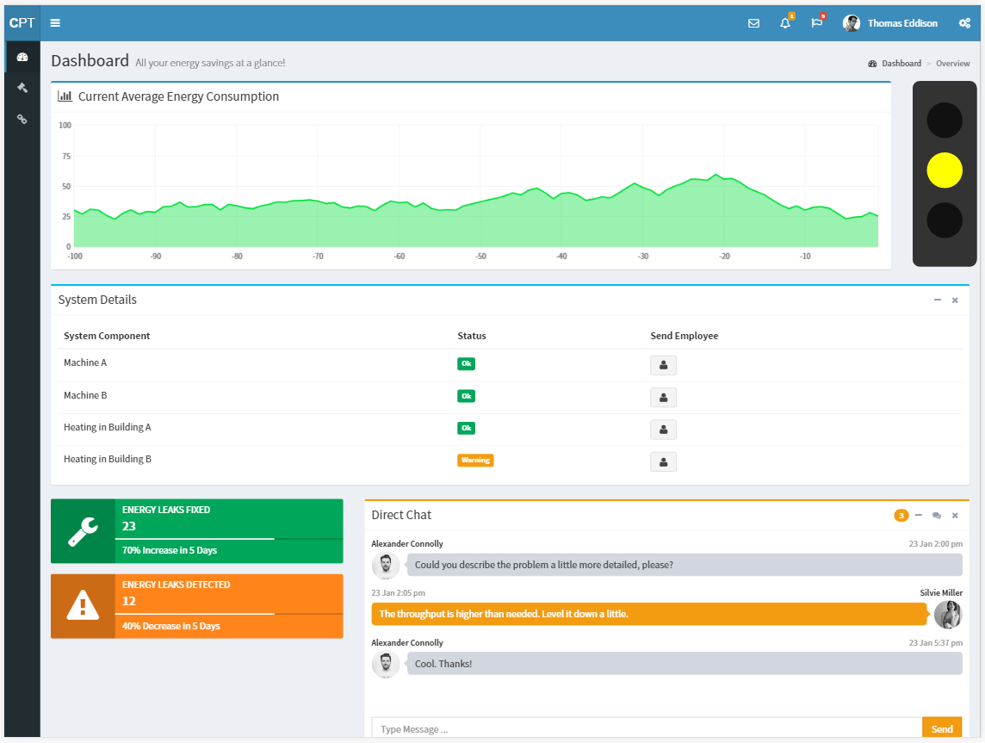Click the Dashboard breadcrumb link
Image resolution: width=985 pixels, height=743 pixels.
pyautogui.click(x=901, y=64)
